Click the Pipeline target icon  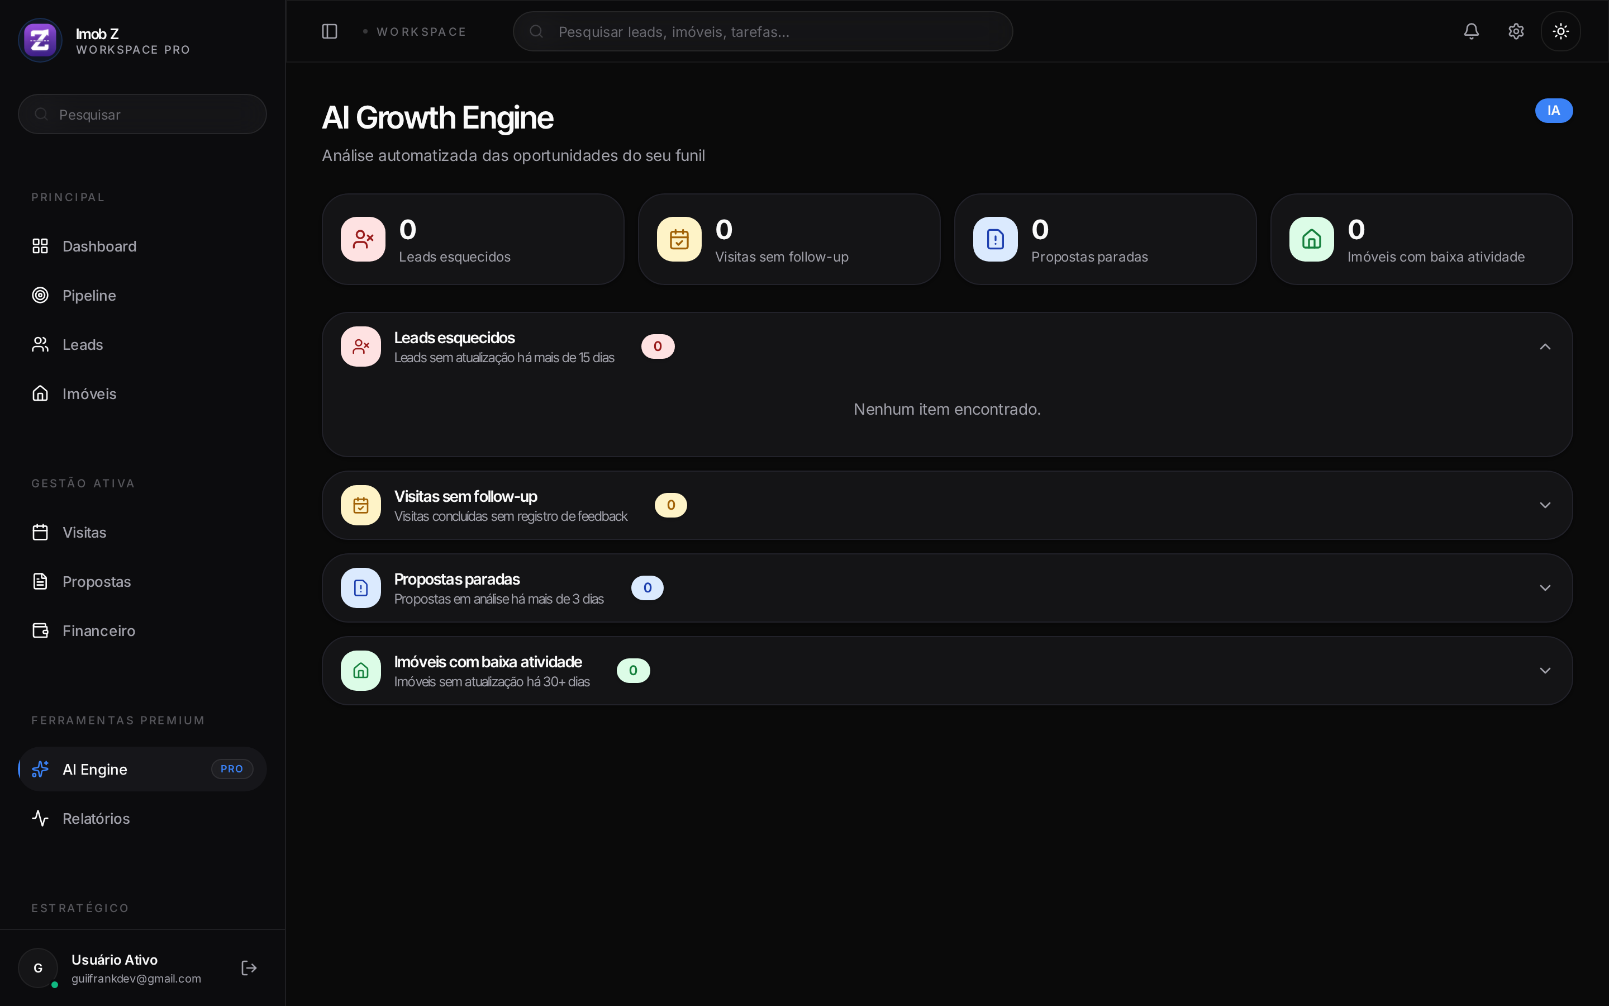40,296
